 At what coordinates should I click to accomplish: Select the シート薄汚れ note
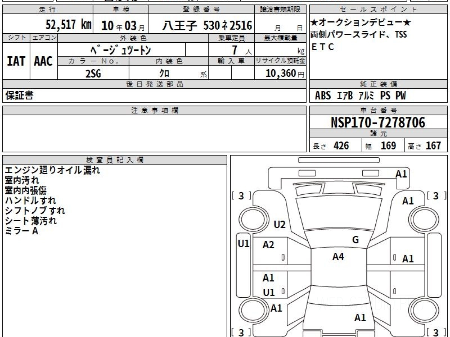point(31,221)
